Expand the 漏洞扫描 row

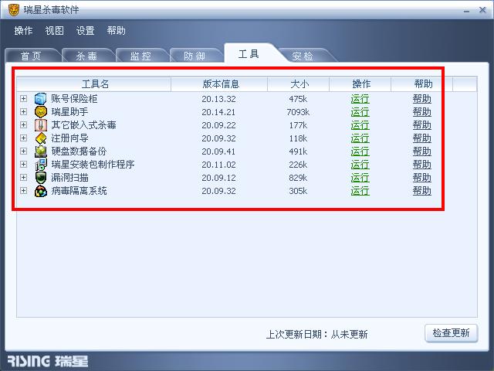click(23, 177)
